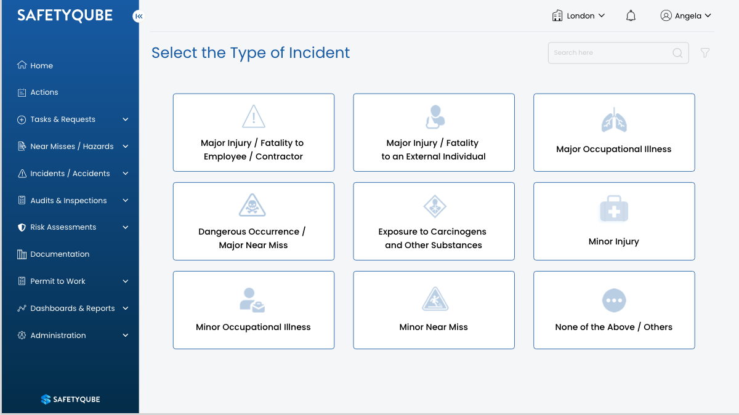739x415 pixels.
Task: Select Minor Occupational Illness card
Action: pyautogui.click(x=254, y=310)
